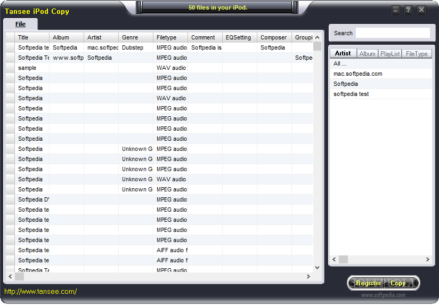Click the Search input field
439x305 pixels.
[x=393, y=33]
